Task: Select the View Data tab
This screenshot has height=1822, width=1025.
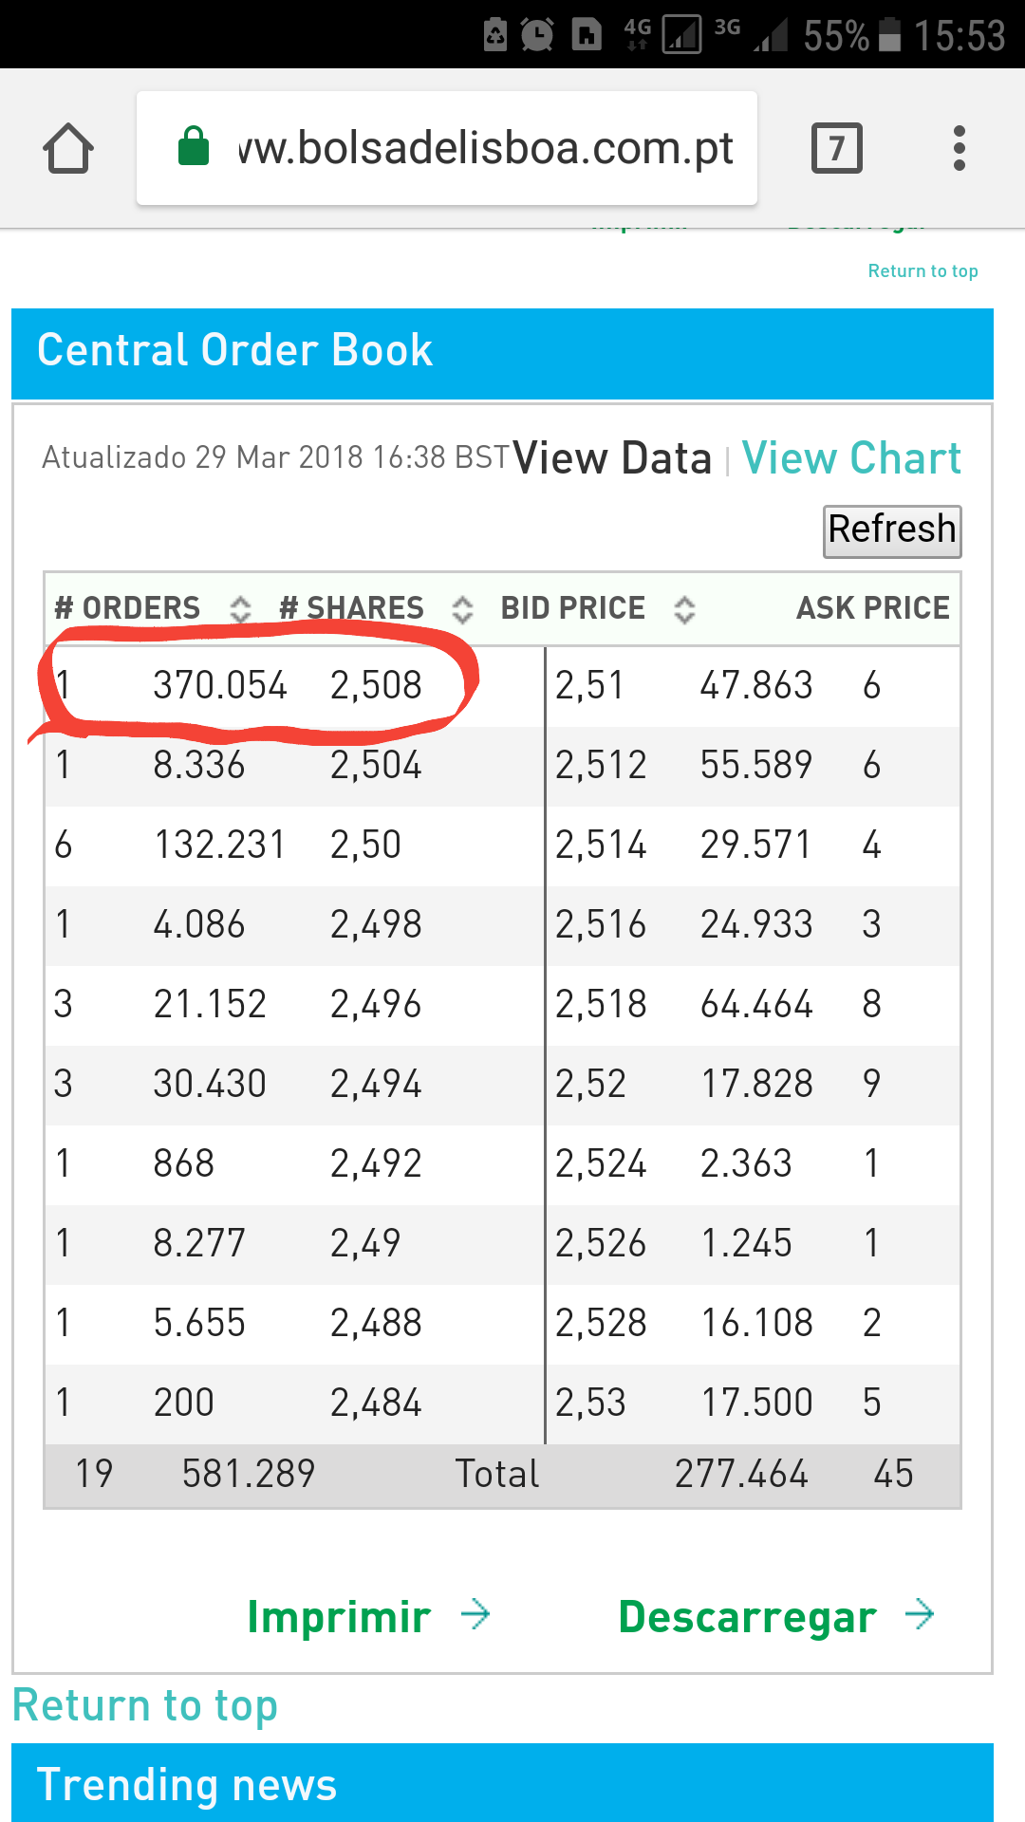Action: click(x=612, y=458)
